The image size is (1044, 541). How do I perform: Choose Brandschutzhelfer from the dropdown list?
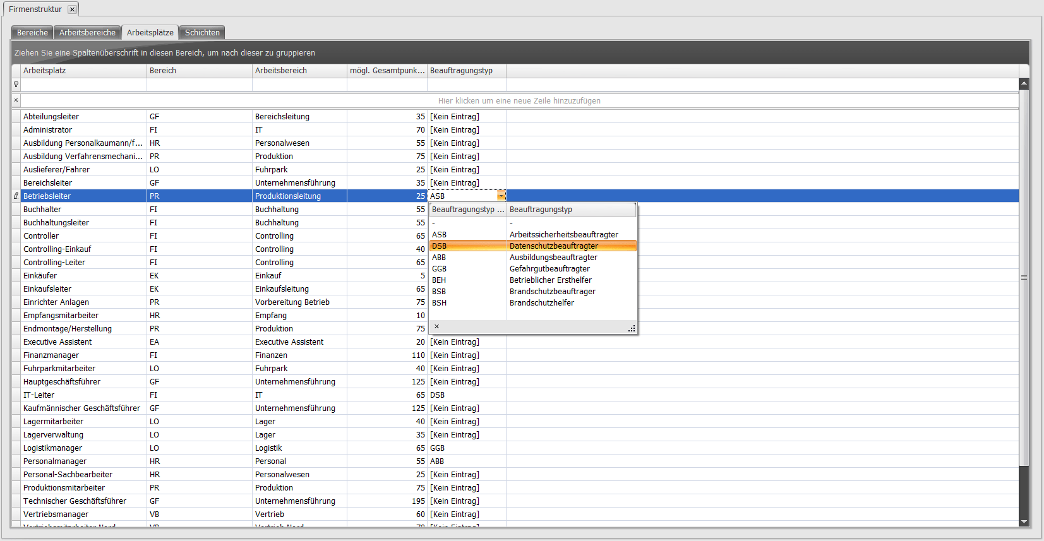pyautogui.click(x=541, y=303)
